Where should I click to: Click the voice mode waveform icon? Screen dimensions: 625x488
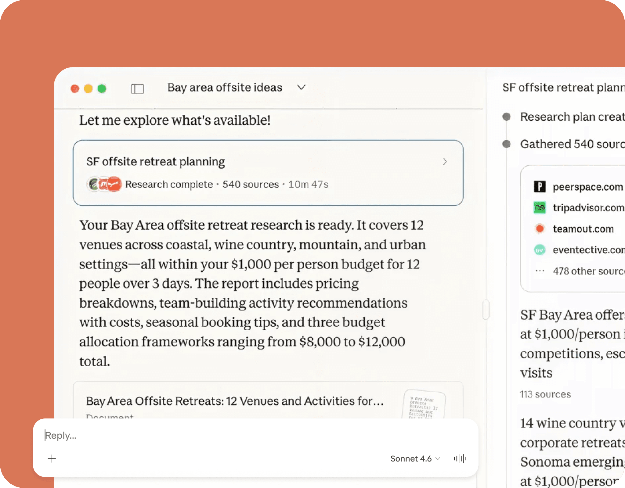460,458
